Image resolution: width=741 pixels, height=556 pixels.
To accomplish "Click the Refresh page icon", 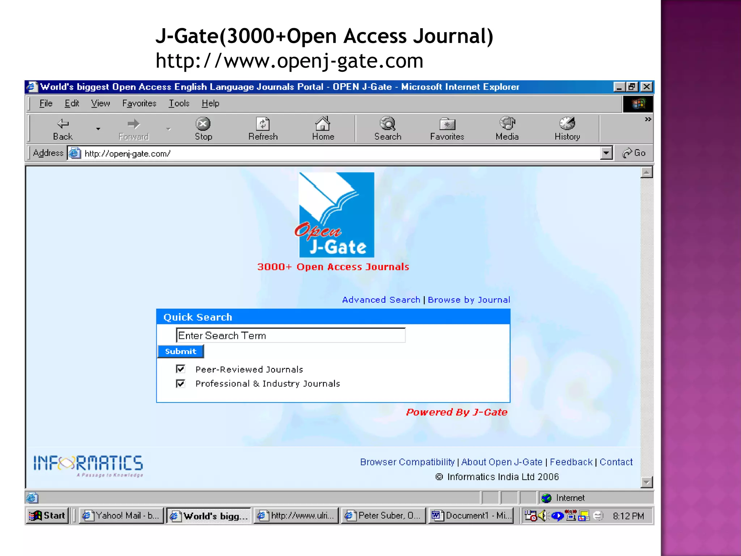I will 263,124.
